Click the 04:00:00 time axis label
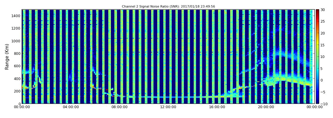Viewport: 333px width, 118px height. [x=71, y=107]
